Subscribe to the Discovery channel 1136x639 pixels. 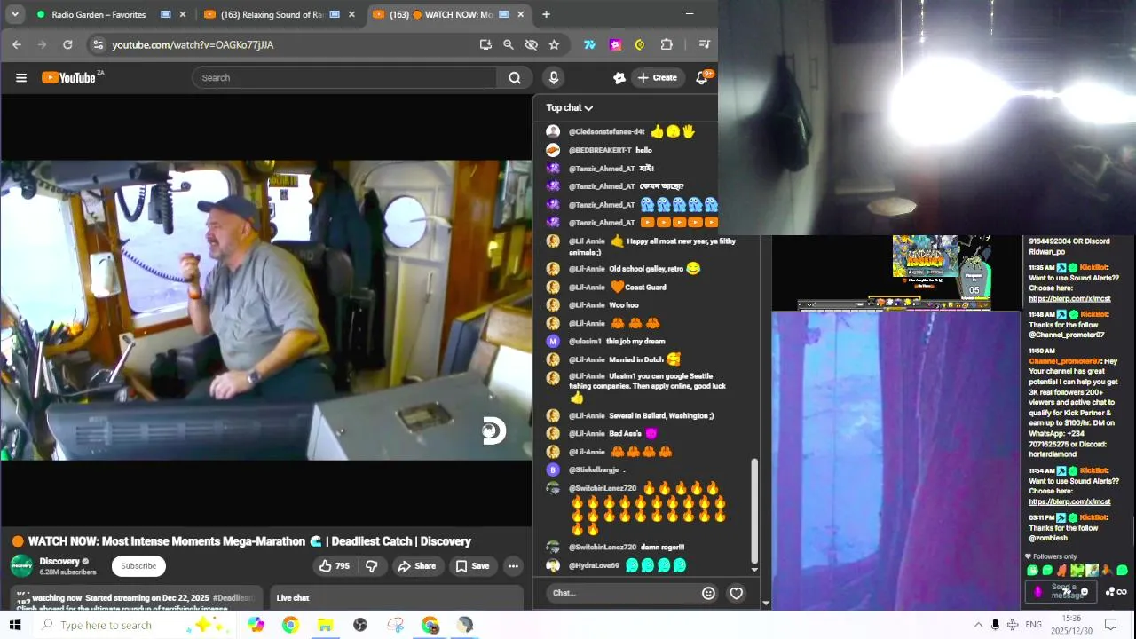138,566
